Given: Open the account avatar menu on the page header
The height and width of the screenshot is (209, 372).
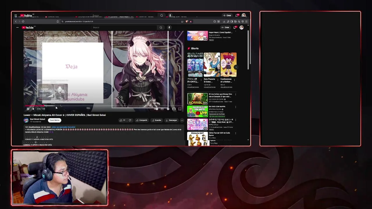Looking at the screenshot, I should [x=242, y=28].
